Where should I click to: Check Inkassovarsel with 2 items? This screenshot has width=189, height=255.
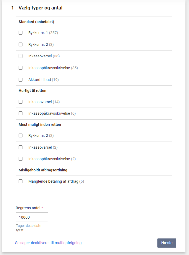[20, 147]
